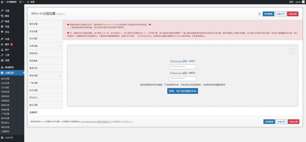Image resolution: width=306 pixels, height=142 pixels.
Task: Open the admin avatar in the admin bar
Action: [303, 2]
